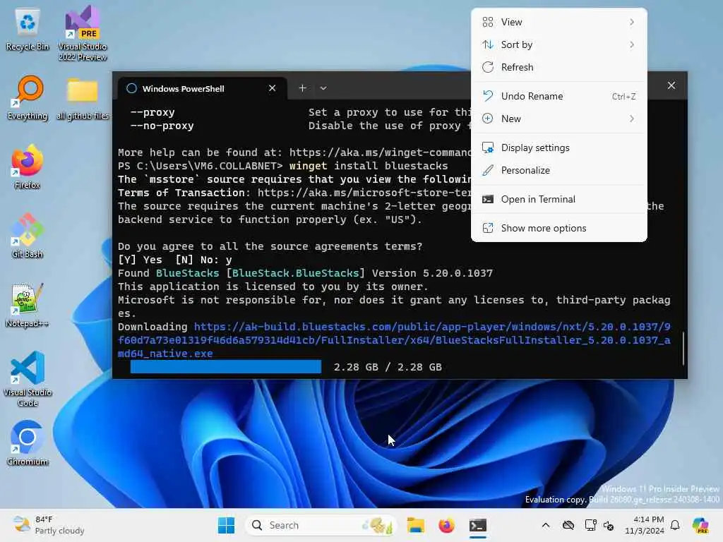Viewport: 723px width, 542px height.
Task: Close the Terminal window
Action: 671,85
